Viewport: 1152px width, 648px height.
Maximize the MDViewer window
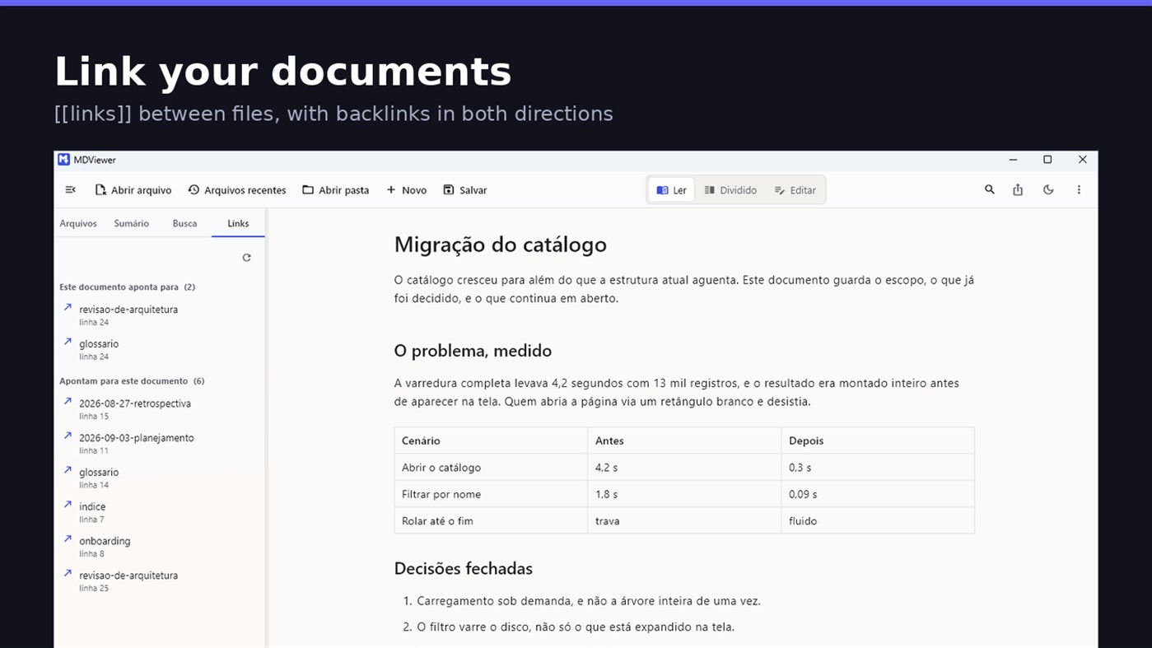click(1047, 160)
